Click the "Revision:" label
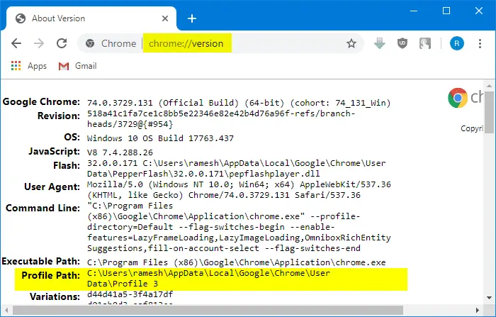This screenshot has width=496, height=317. pyautogui.click(x=59, y=116)
